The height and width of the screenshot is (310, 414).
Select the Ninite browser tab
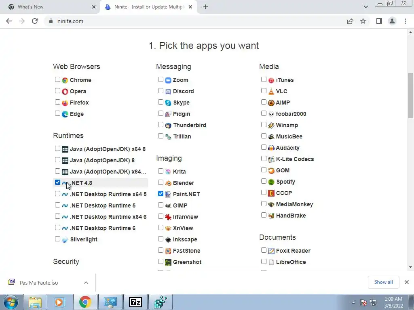(x=148, y=7)
